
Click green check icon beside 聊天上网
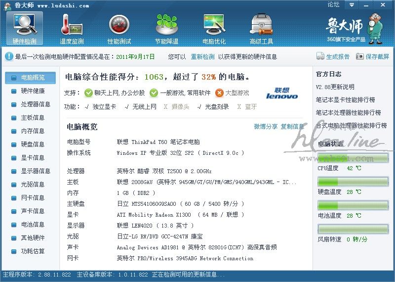[88, 93]
